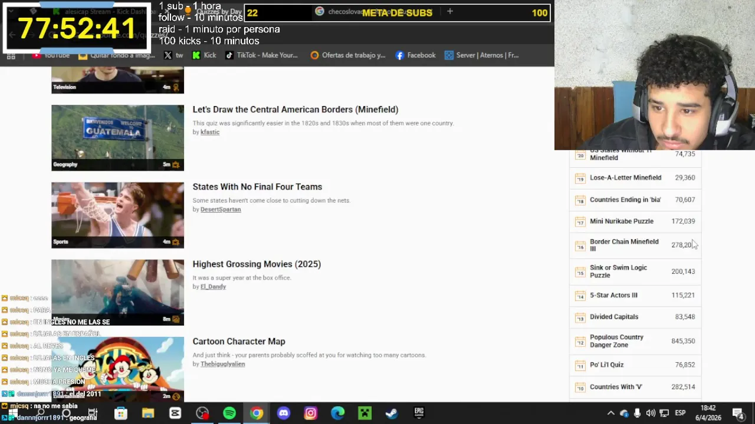Click the Google Chrome taskbar icon
Screen dimensions: 755x424
point(257,413)
